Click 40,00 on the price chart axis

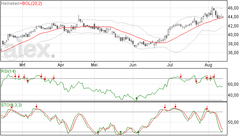(x=233, y=35)
